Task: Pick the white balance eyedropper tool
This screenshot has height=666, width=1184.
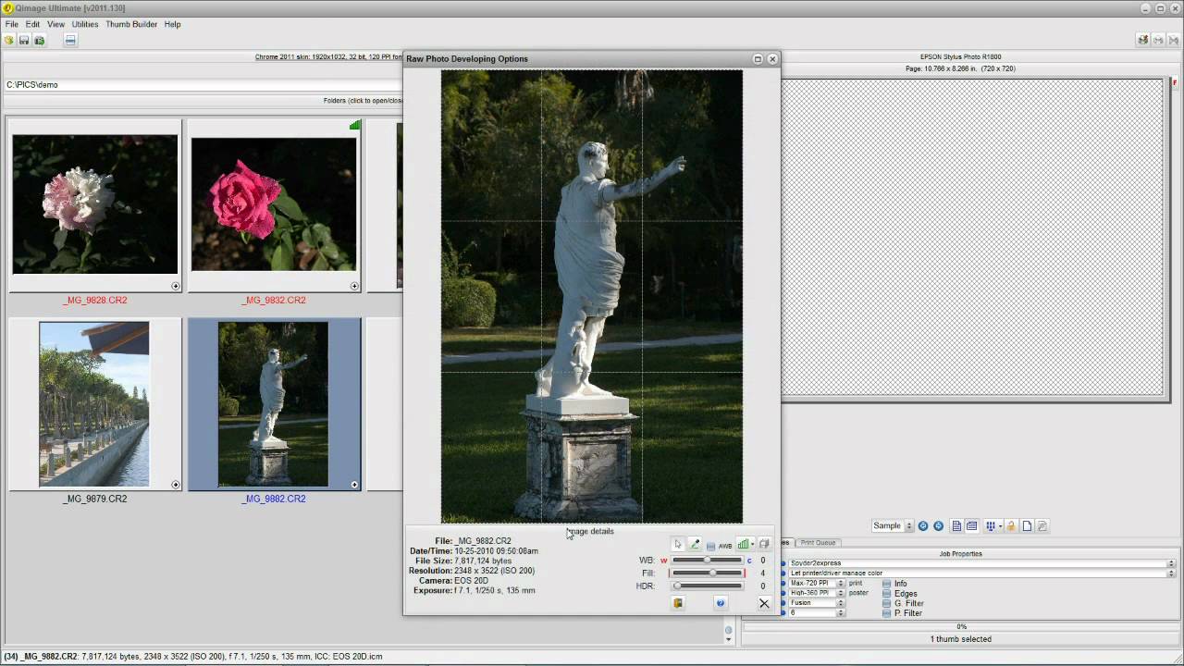Action: pos(695,545)
